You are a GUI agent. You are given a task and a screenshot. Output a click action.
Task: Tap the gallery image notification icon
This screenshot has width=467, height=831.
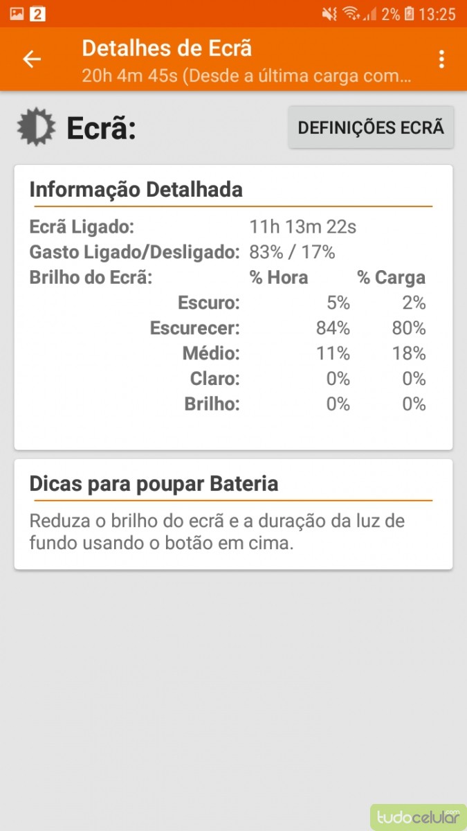click(x=17, y=13)
